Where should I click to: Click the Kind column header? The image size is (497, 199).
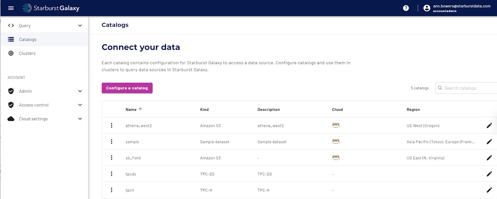(x=204, y=109)
